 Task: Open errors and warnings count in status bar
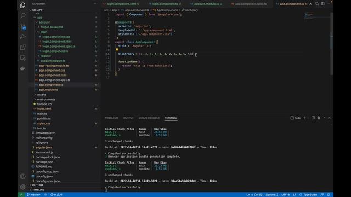[x=56, y=195]
